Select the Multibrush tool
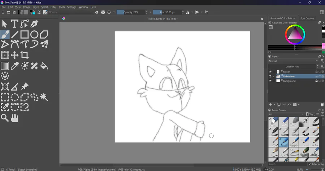This screenshot has height=171, width=325. point(44,44)
